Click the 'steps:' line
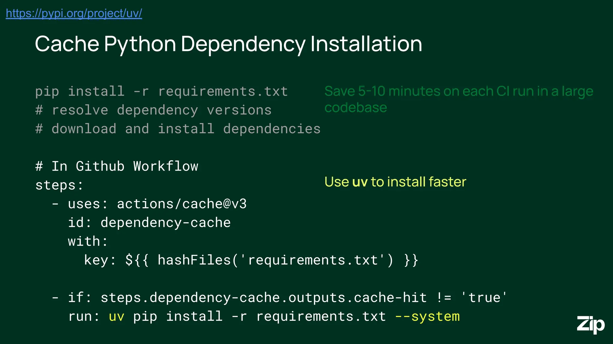Screen dimensions: 613x344 coord(59,185)
